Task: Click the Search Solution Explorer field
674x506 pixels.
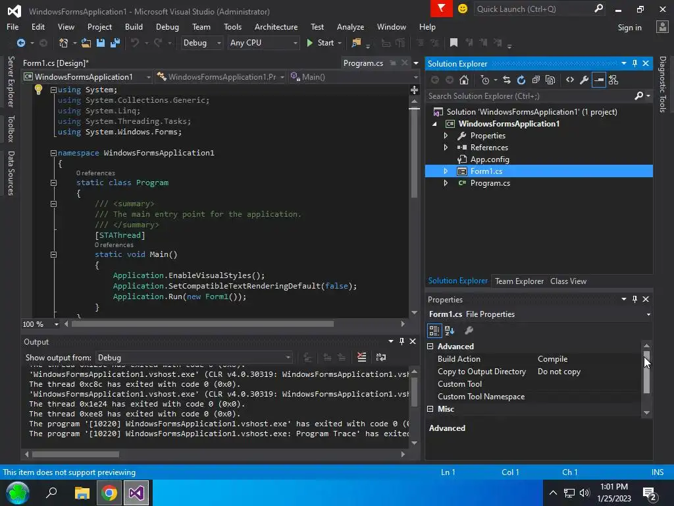Action: pos(532,96)
